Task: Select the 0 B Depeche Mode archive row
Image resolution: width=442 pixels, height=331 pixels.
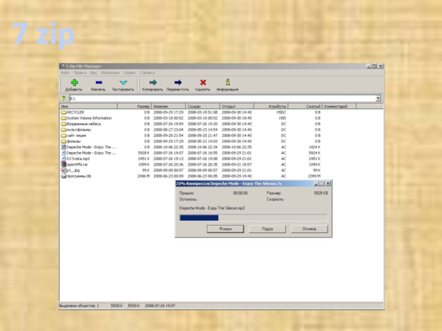Action: click(191, 147)
